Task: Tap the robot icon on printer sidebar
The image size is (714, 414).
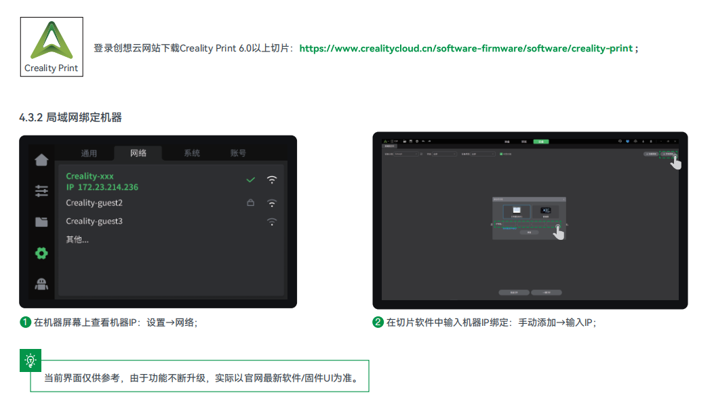Action: tap(41, 285)
